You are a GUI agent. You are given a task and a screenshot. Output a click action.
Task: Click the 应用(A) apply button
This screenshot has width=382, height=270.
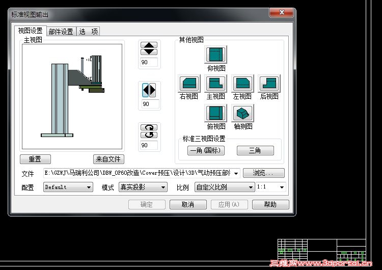tap(229, 204)
